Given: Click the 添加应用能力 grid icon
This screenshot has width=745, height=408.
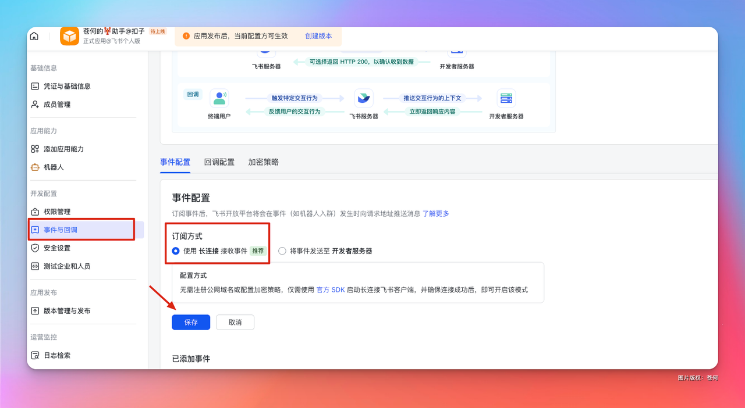Looking at the screenshot, I should click(35, 149).
